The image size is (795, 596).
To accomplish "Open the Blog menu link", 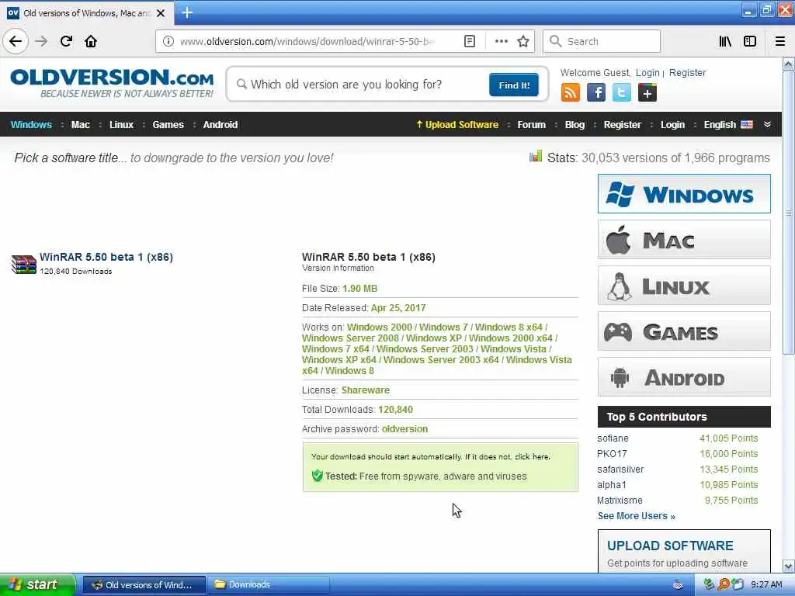I will coord(575,124).
